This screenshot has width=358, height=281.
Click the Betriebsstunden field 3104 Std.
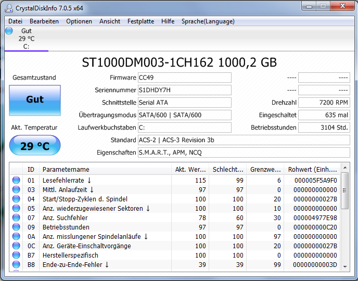click(x=324, y=127)
